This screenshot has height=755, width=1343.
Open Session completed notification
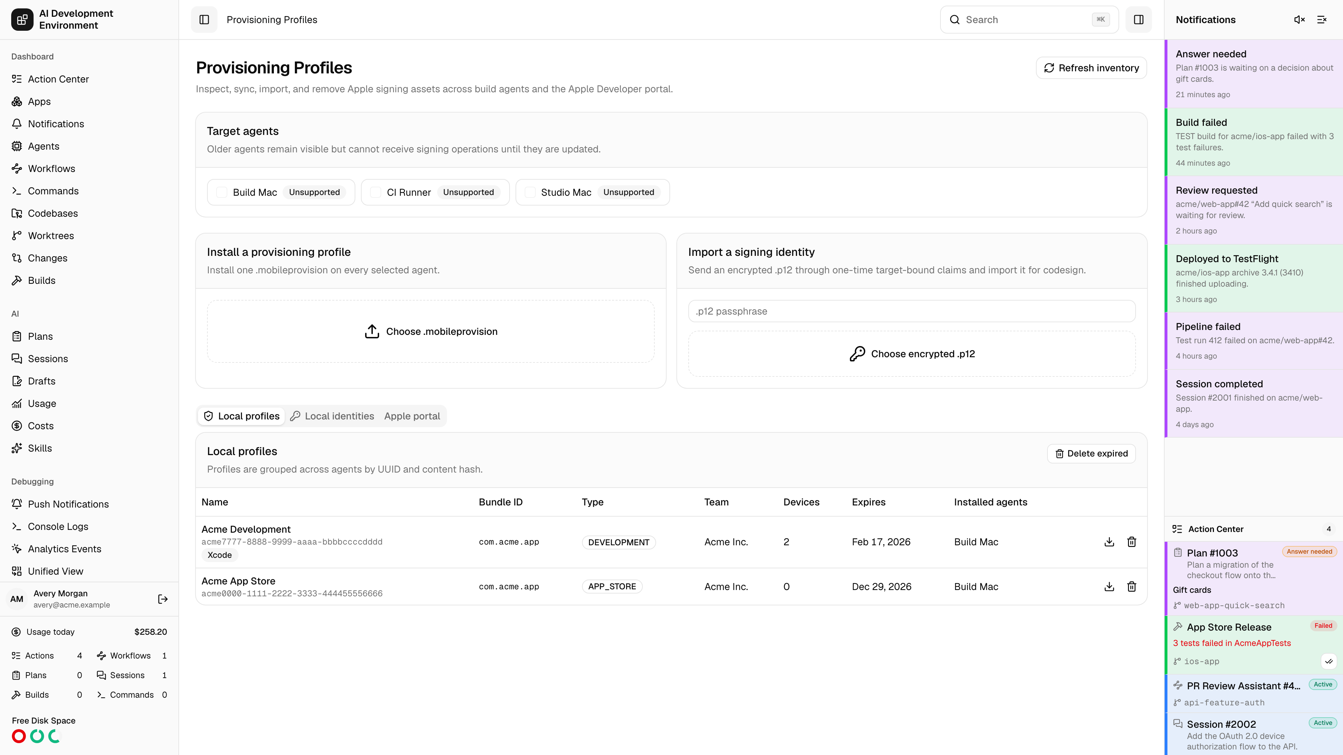(x=1254, y=404)
